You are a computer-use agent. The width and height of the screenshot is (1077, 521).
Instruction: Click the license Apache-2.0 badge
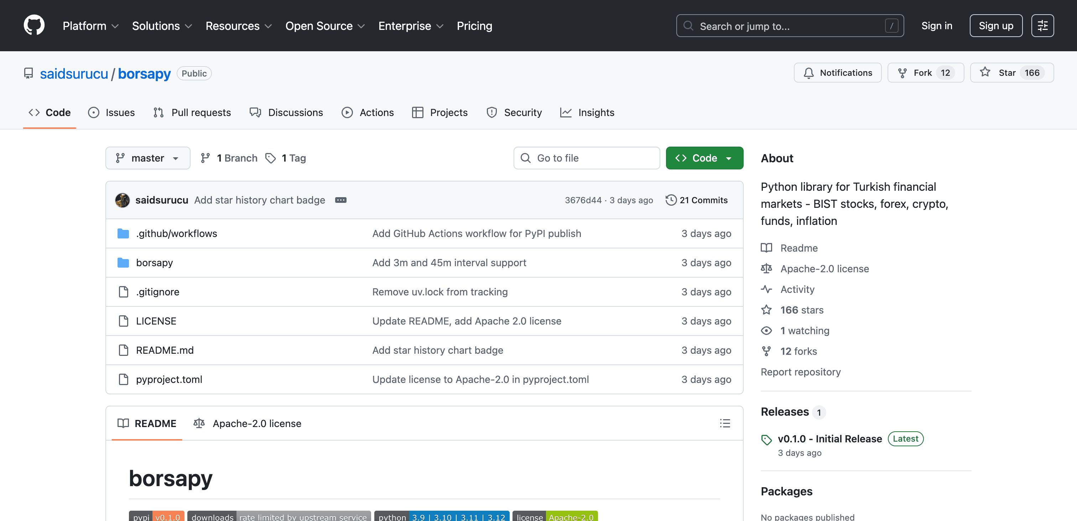click(555, 516)
